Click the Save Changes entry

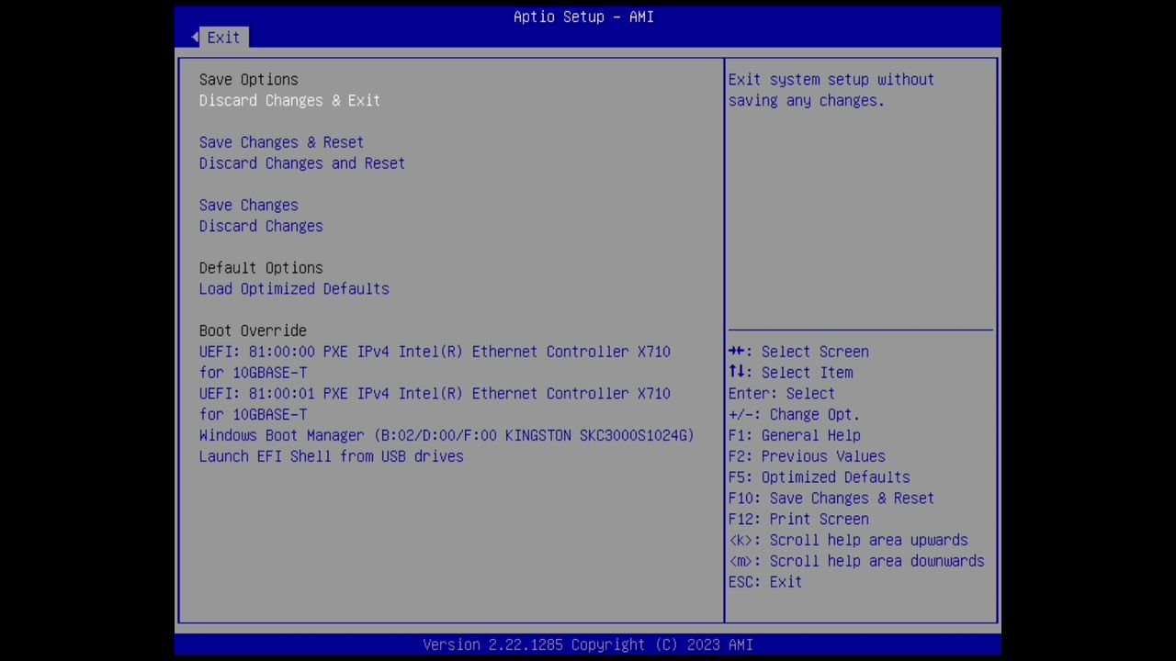[x=248, y=205]
